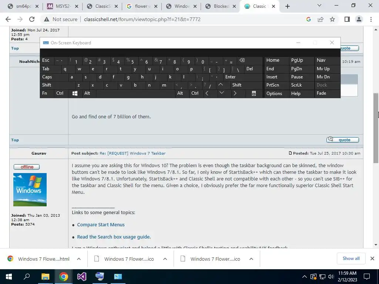Click the context menu key on On-Screen Keyboard
Image resolution: width=379 pixels, height=284 pixels.
(x=254, y=93)
